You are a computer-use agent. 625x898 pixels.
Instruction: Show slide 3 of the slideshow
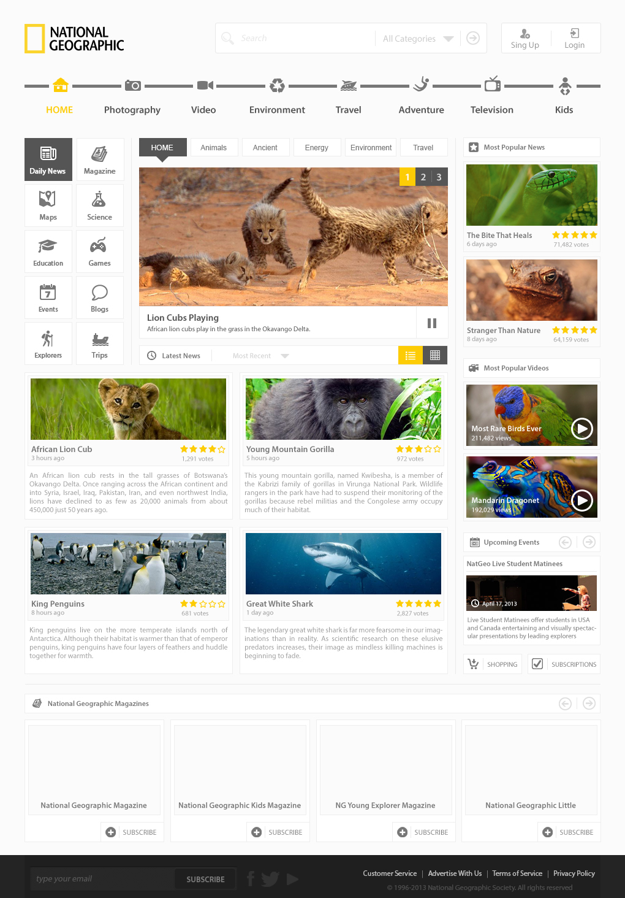[x=439, y=177]
